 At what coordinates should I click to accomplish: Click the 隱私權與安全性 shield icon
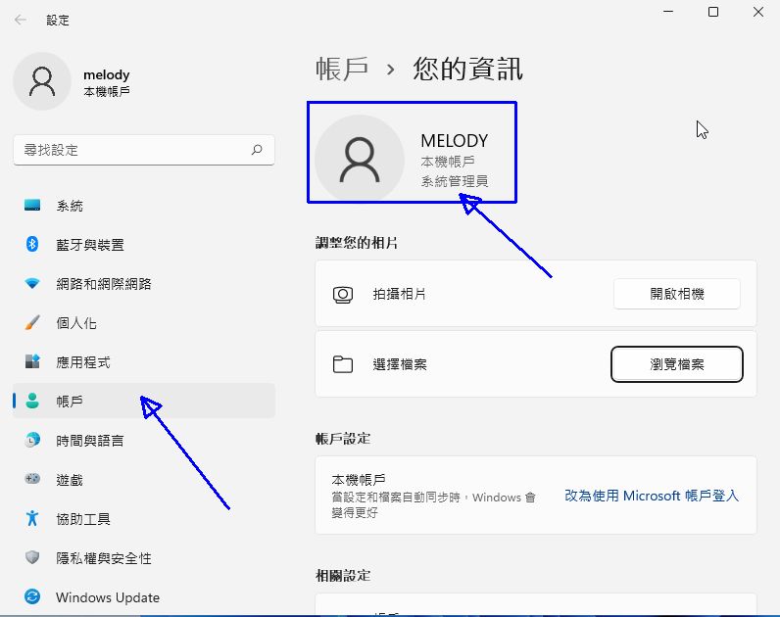point(32,558)
